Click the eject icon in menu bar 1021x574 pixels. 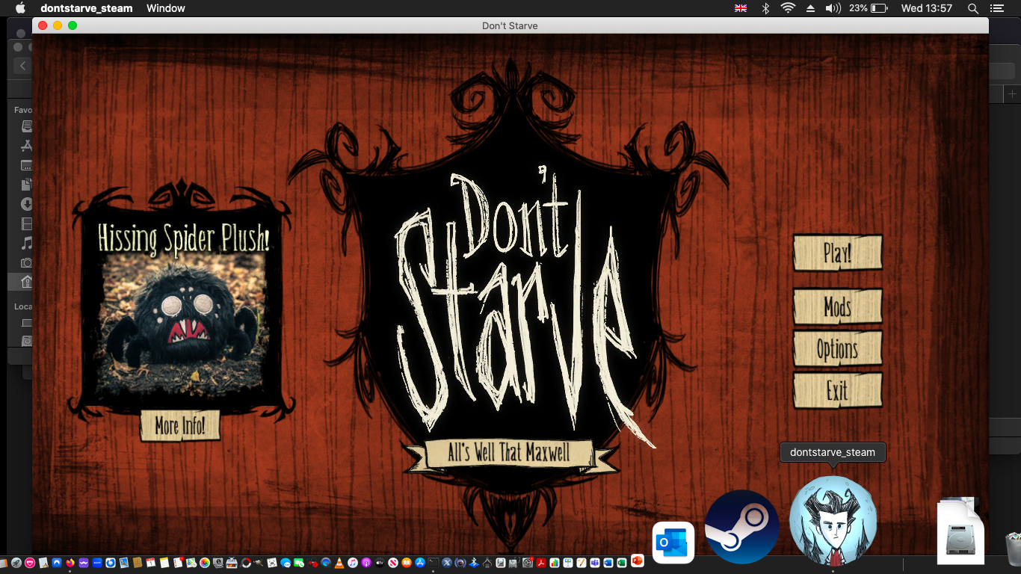coord(810,8)
